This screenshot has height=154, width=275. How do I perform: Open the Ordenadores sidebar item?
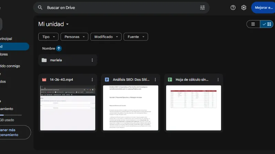(4, 54)
